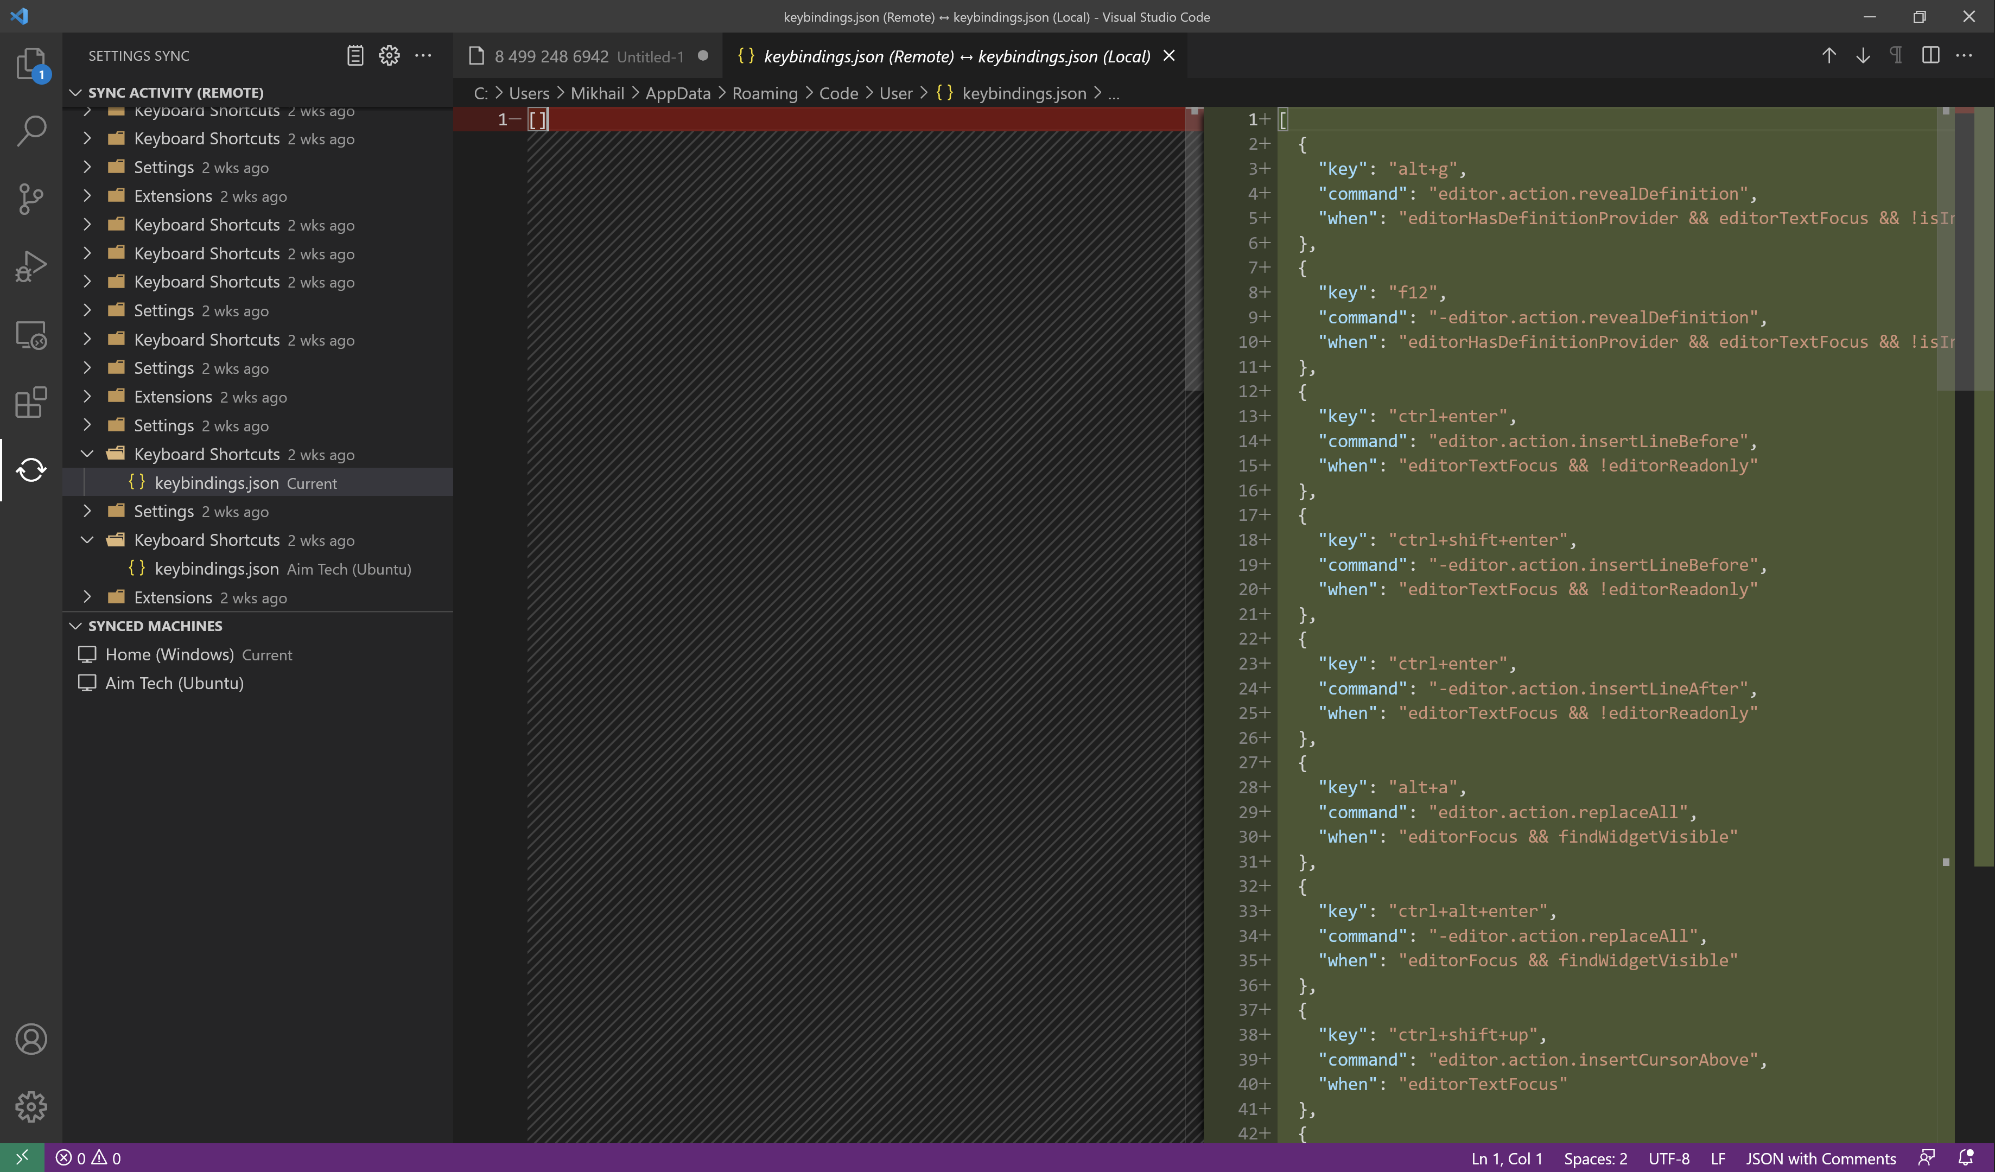Open the Extensions view
Image resolution: width=1995 pixels, height=1172 pixels.
point(31,402)
